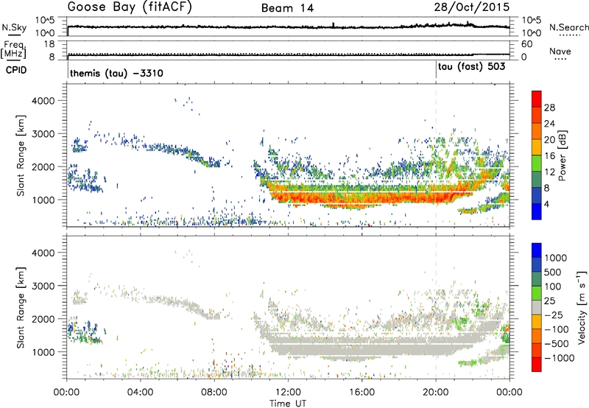Click the '-1000' label on velocity color bar
The width and height of the screenshot is (589, 408).
560,358
